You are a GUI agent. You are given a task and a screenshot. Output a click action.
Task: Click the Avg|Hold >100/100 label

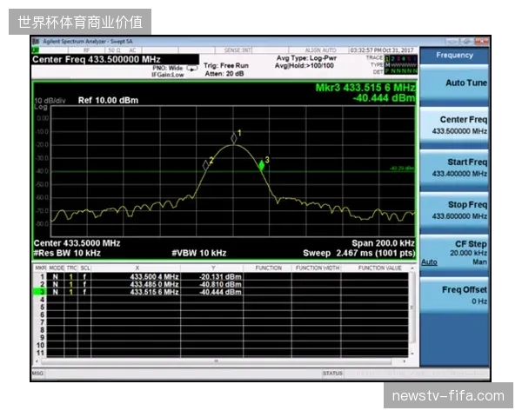click(304, 66)
